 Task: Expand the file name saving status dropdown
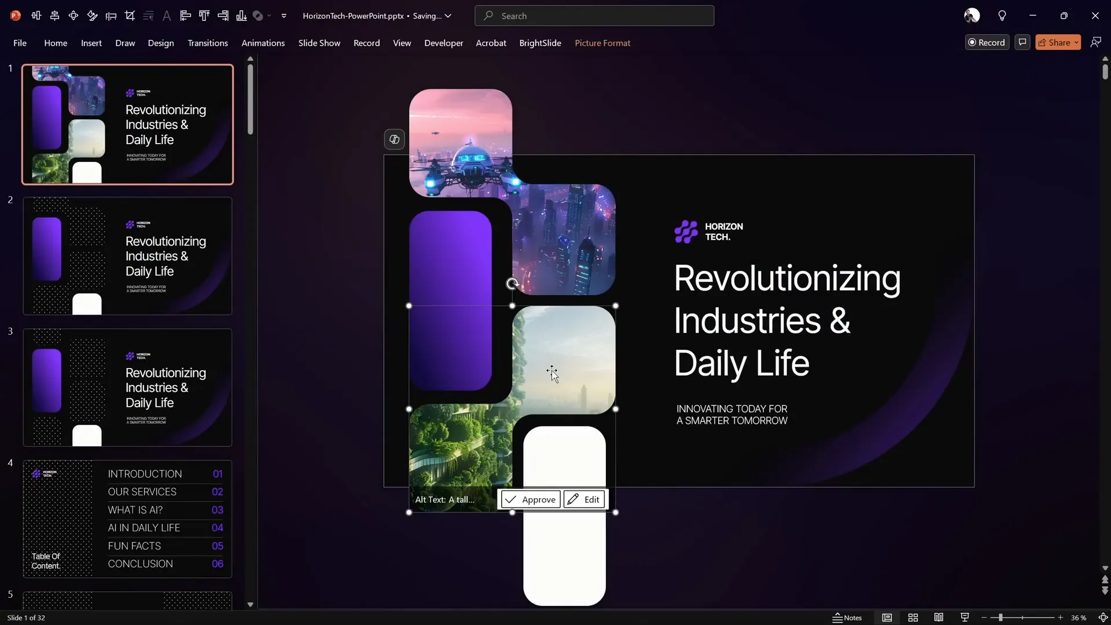tap(448, 16)
